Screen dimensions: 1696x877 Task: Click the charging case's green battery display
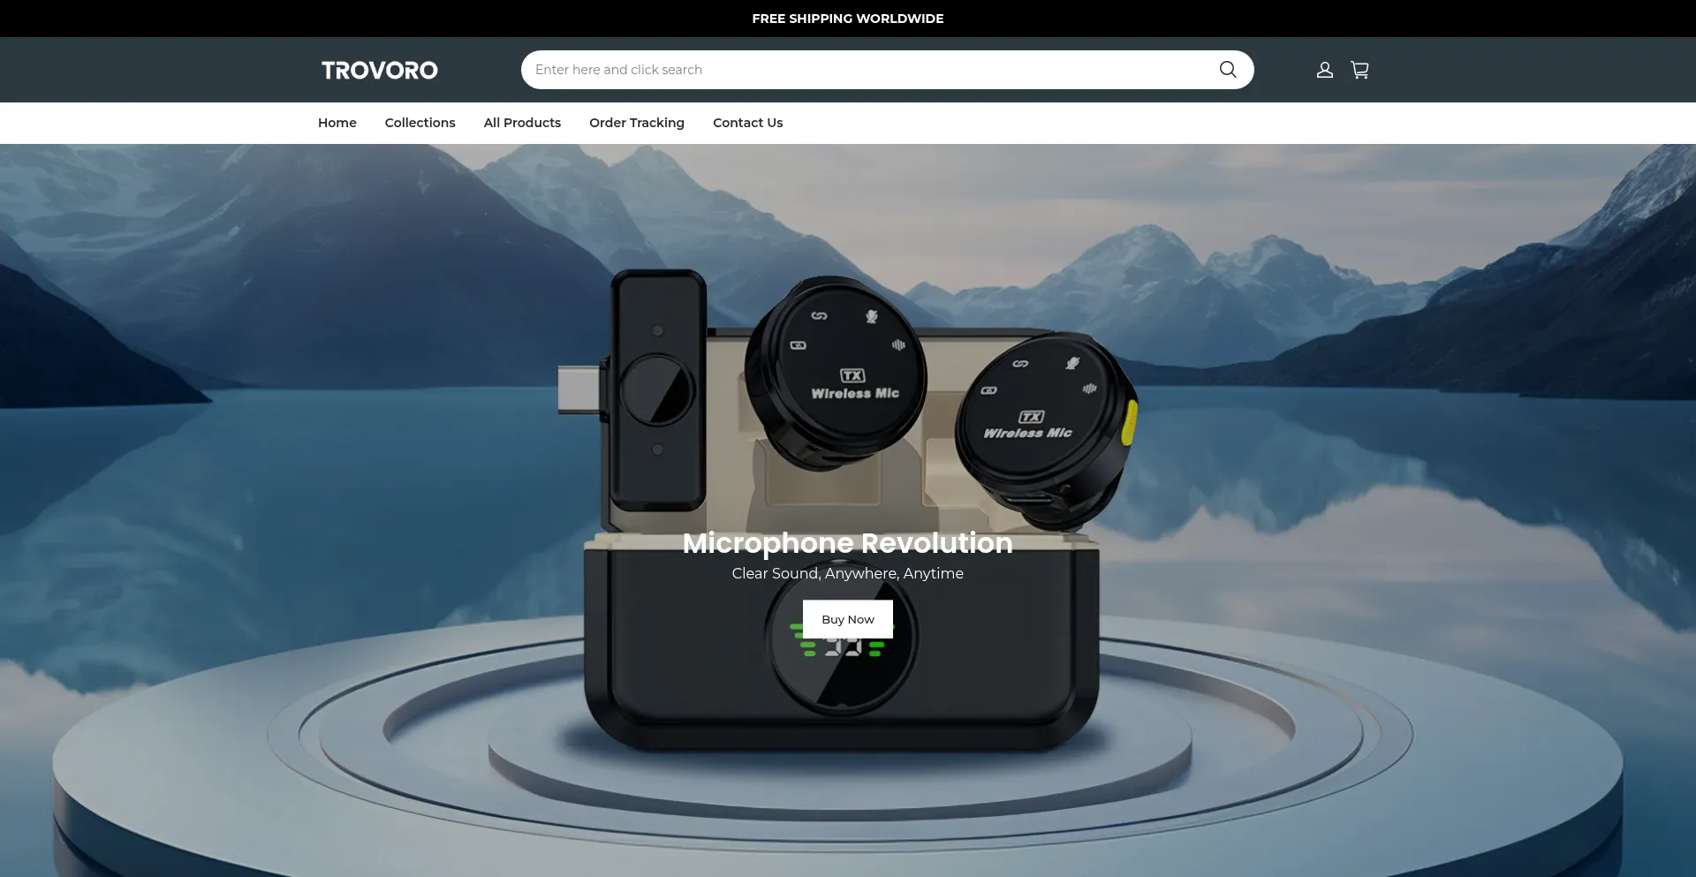pos(842,651)
